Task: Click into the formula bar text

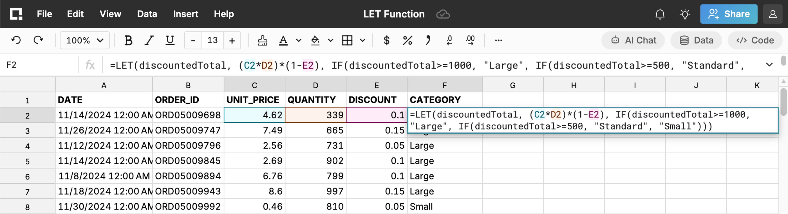Action: [427, 65]
